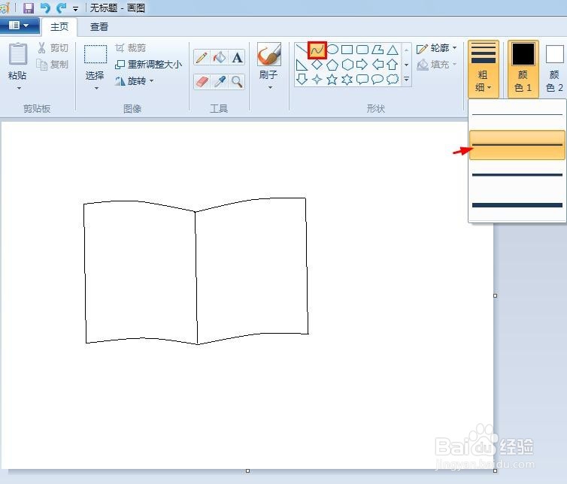Move the shapes gallery up one row
567x484 pixels.
pyautogui.click(x=406, y=50)
